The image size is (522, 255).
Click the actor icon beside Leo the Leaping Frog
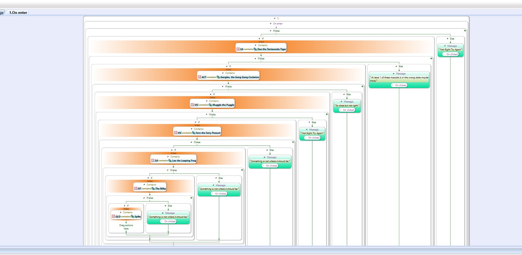170,161
